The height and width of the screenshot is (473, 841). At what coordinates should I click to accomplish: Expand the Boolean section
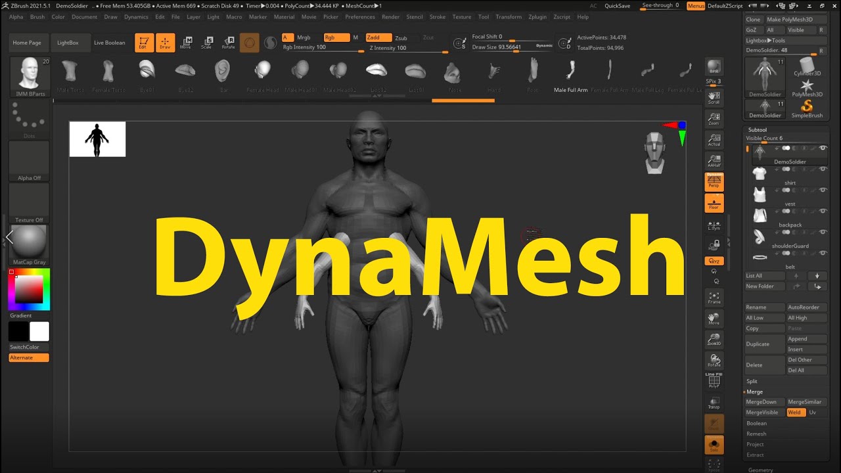point(756,423)
